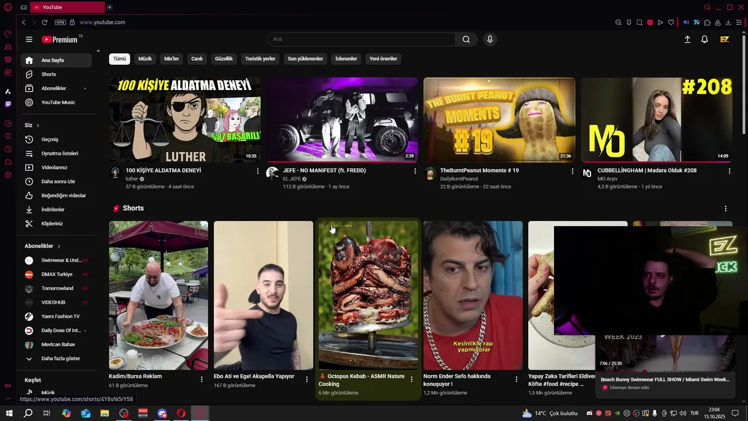Open the 7TV extension icon

tap(697, 22)
